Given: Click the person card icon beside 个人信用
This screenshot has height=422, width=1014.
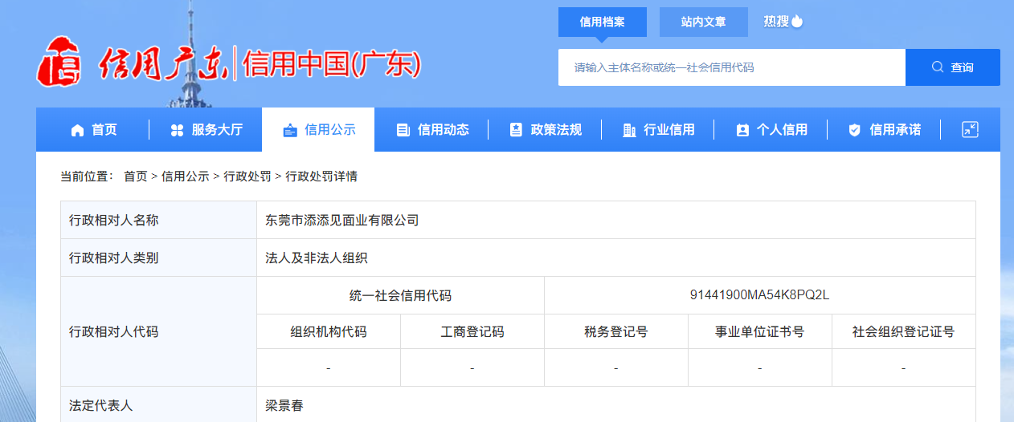Looking at the screenshot, I should (742, 130).
